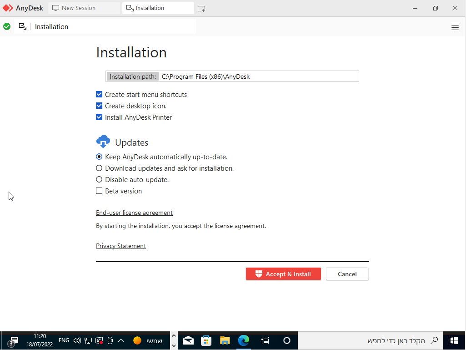
Task: Open the clock and date 11:20
Action: [x=40, y=340]
